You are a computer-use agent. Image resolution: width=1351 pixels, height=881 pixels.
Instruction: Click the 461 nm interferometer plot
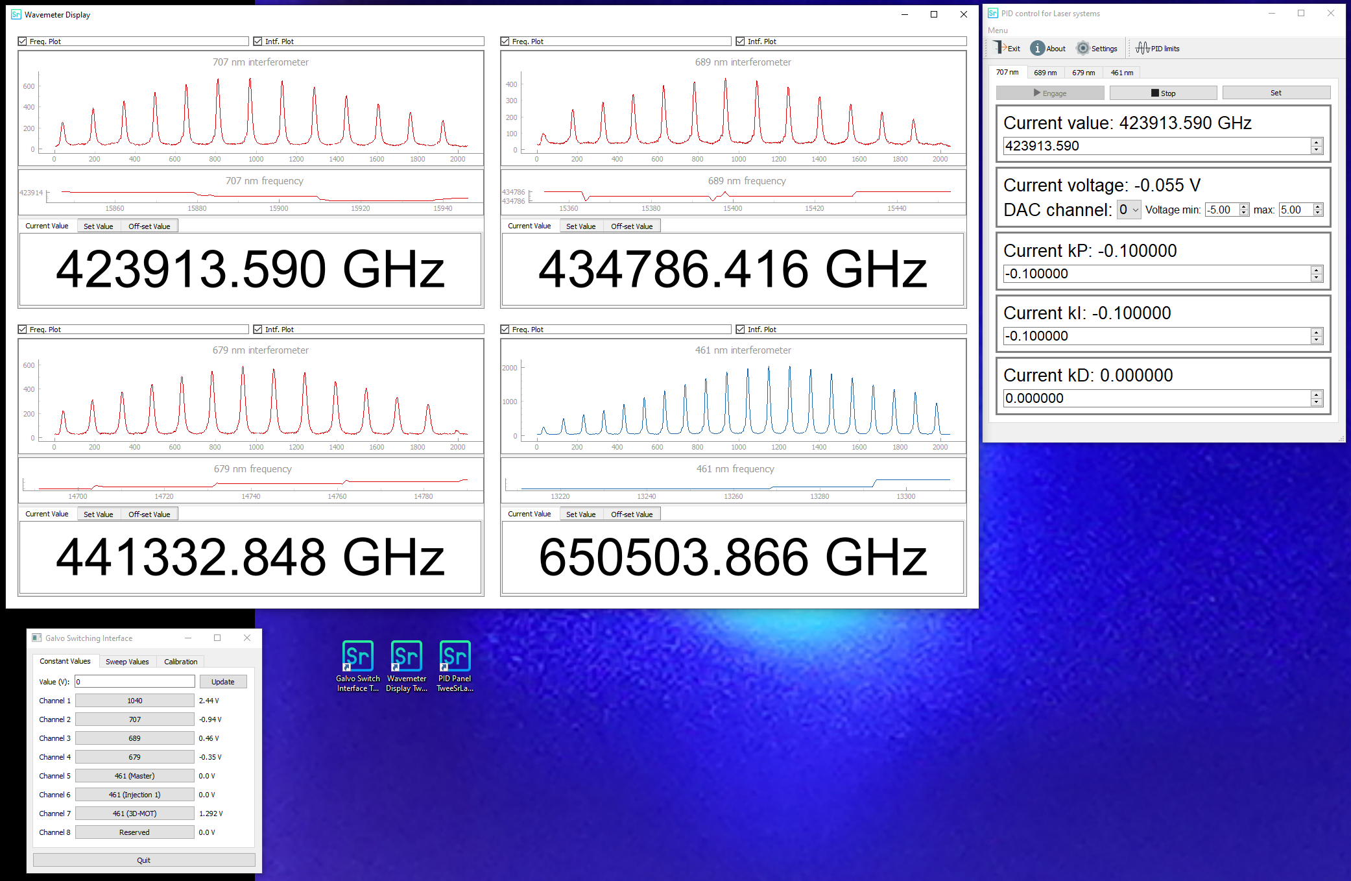[734, 396]
